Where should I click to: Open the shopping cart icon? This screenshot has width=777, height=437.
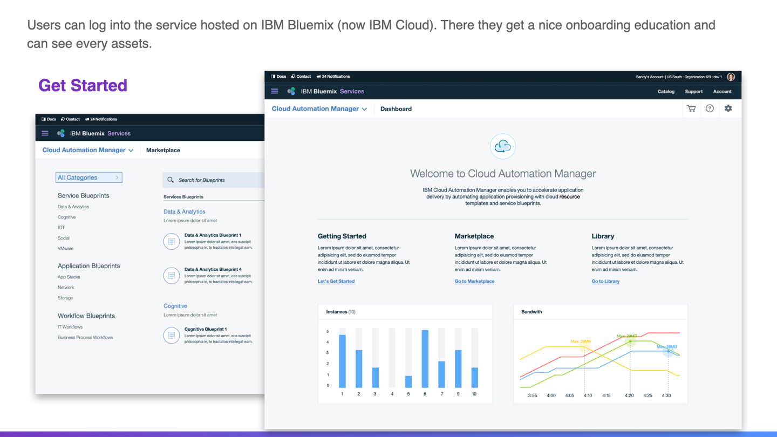click(x=691, y=108)
